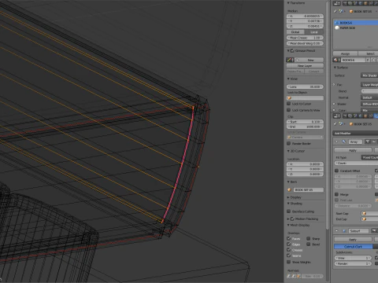Enable Show Weights checkbox
The image size is (378, 283).
[289, 262]
